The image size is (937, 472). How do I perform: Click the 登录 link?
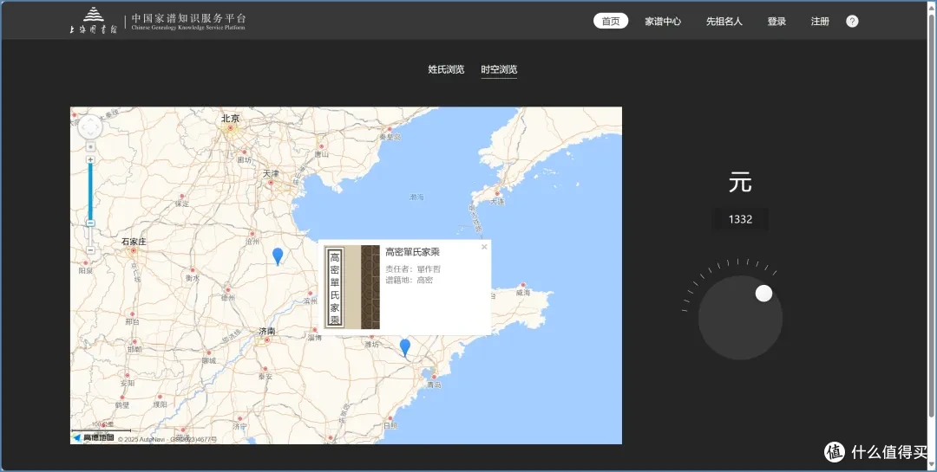click(x=776, y=22)
